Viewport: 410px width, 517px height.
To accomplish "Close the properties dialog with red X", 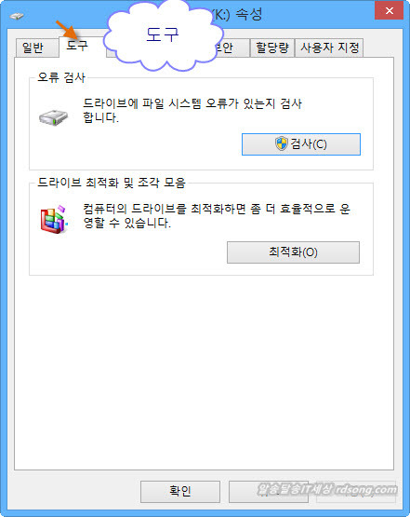I will tap(389, 10).
